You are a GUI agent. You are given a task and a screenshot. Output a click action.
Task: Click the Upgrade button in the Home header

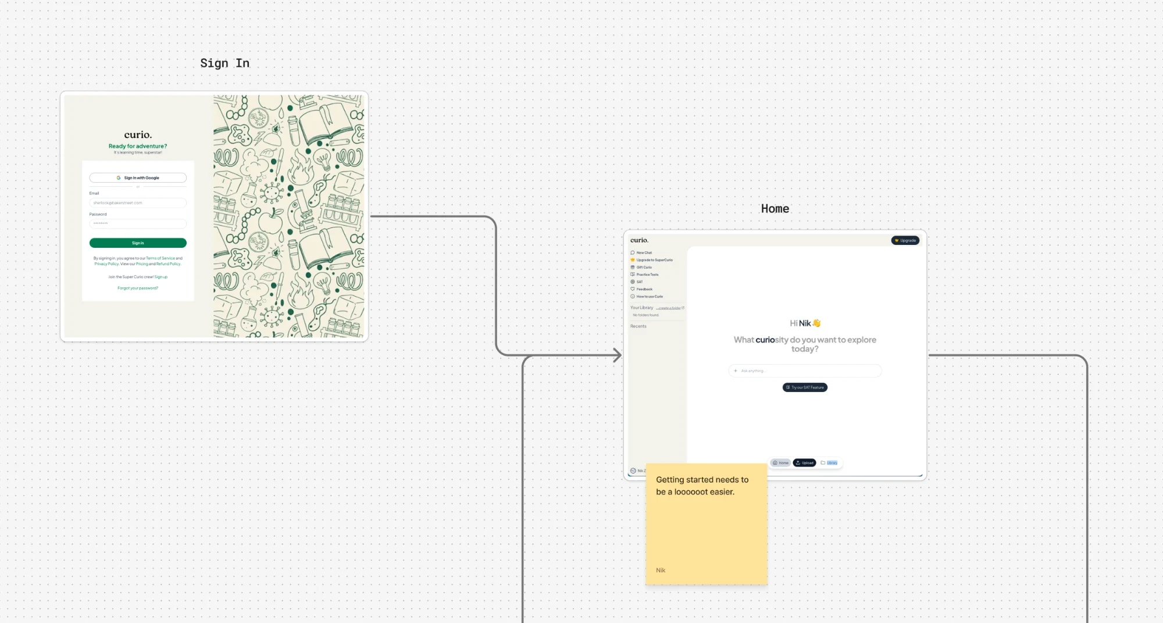905,240
